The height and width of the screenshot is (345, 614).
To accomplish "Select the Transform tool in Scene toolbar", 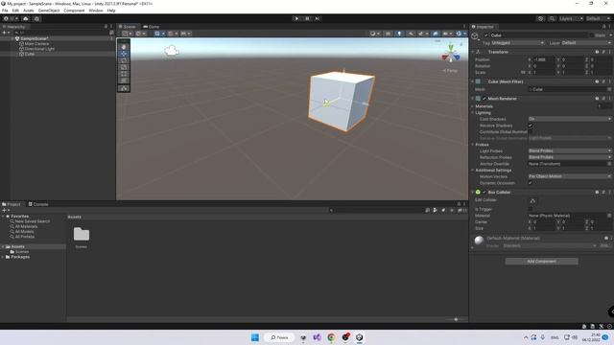I will pos(124,80).
